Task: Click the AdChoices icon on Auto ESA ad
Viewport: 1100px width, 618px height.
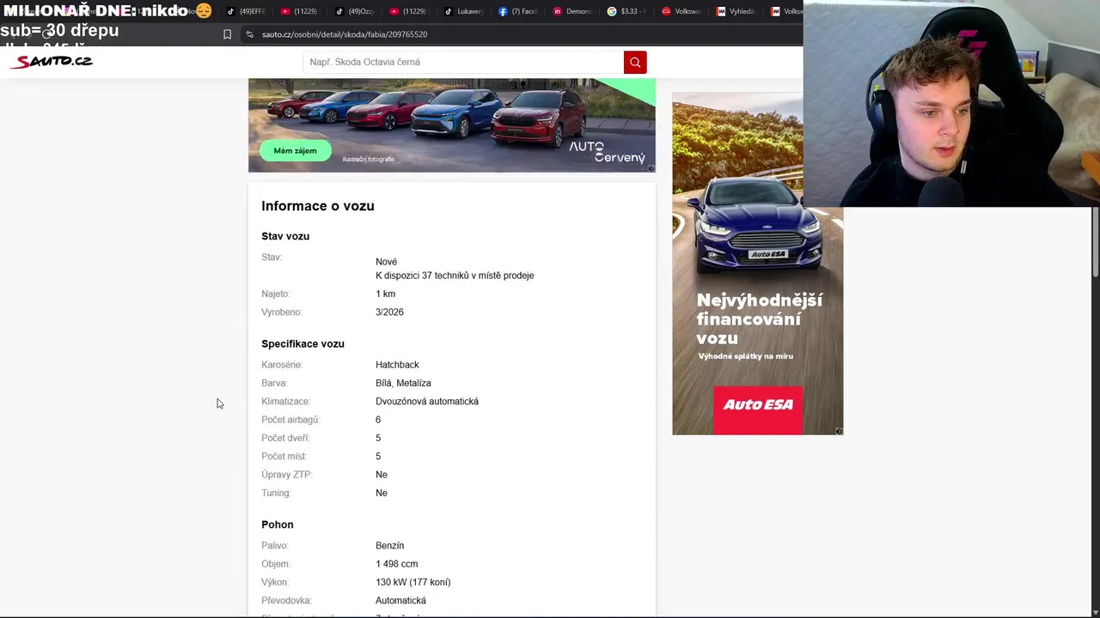Action: (839, 431)
